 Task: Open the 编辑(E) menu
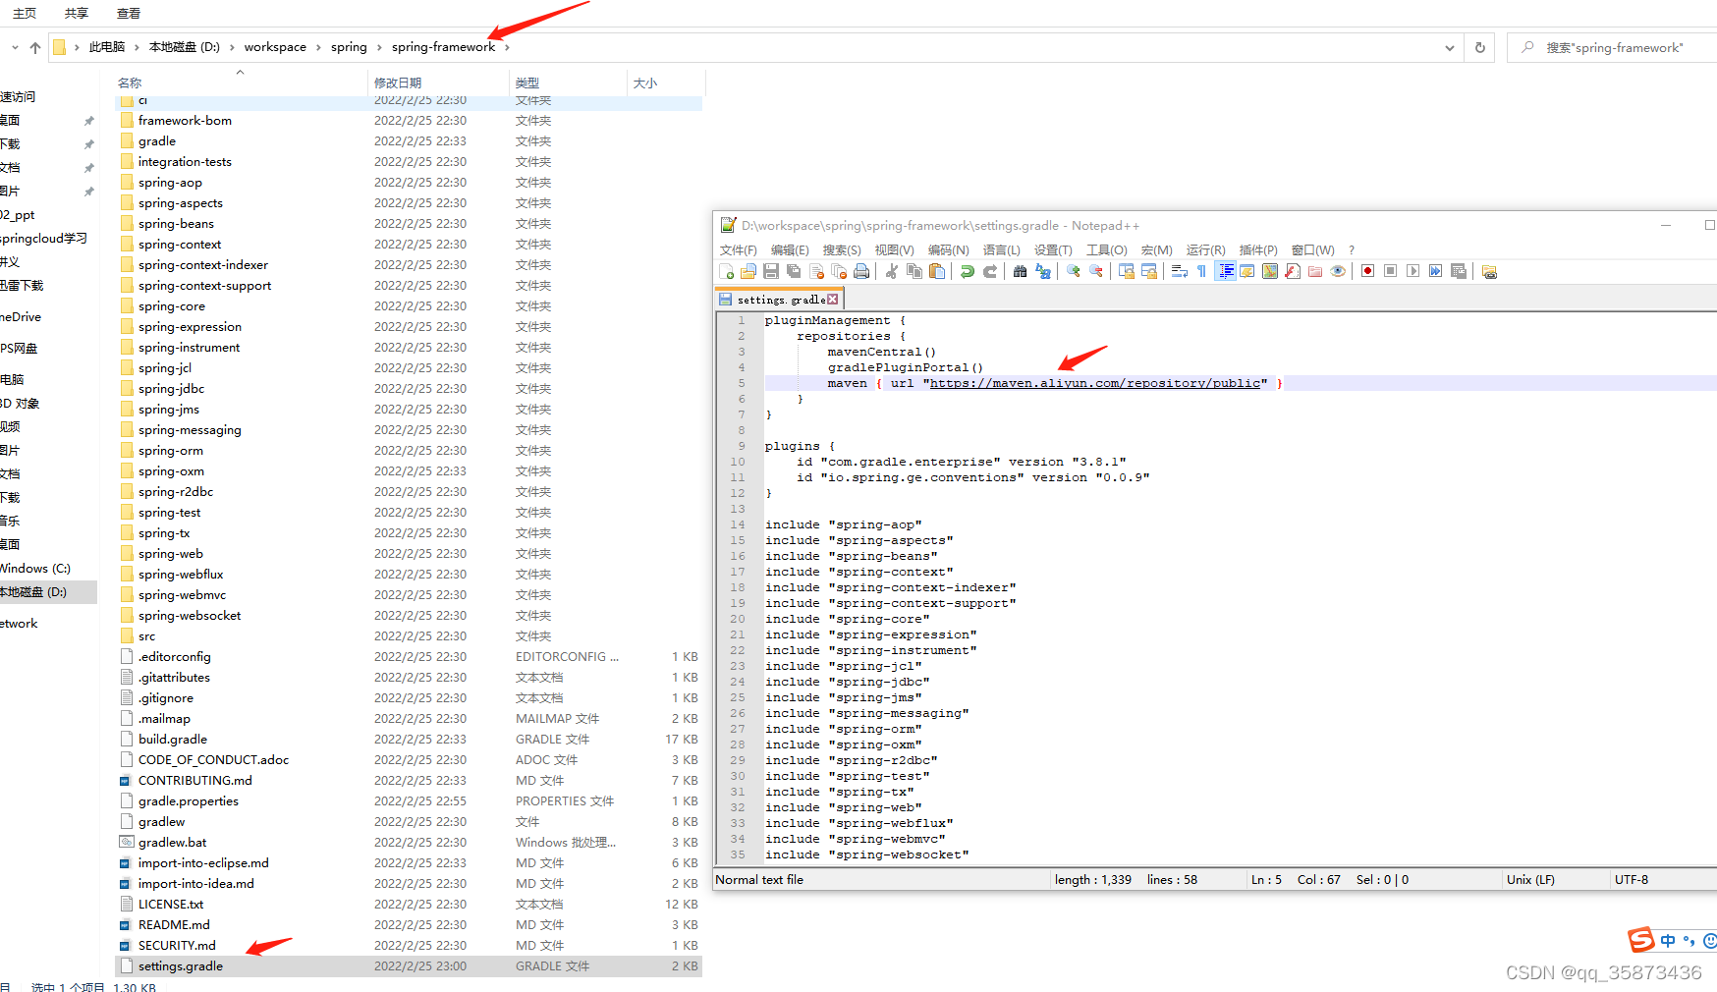tap(790, 250)
